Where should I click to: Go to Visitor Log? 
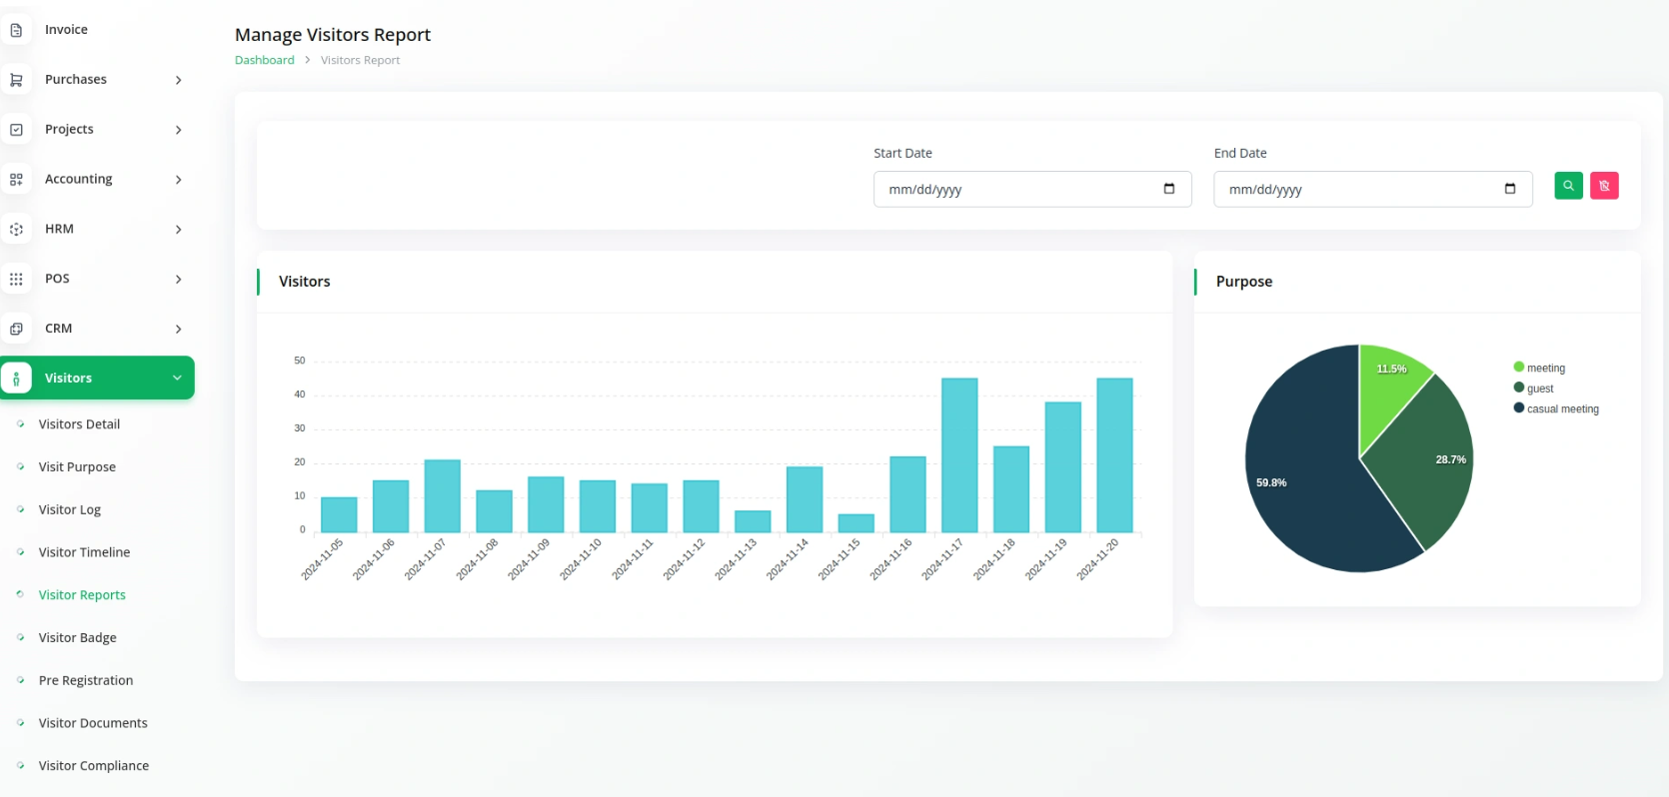point(70,509)
